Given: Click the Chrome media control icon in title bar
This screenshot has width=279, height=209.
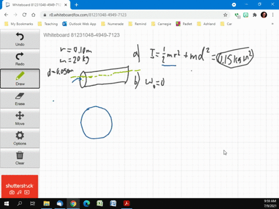Looking at the screenshot, I should coord(234,5).
